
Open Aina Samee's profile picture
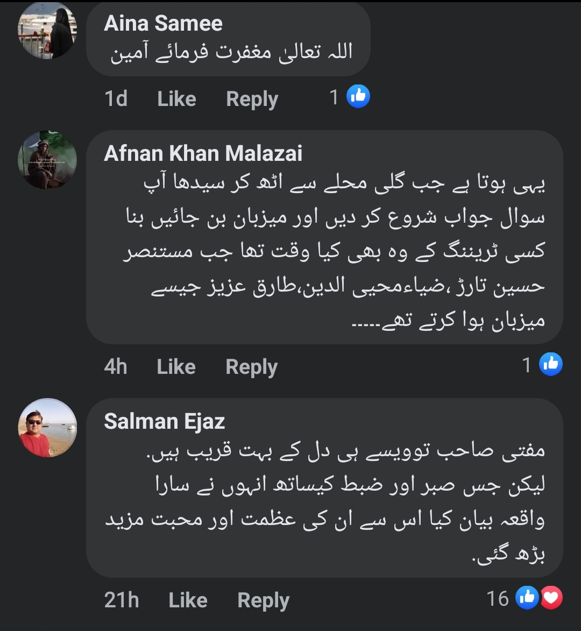point(47,34)
